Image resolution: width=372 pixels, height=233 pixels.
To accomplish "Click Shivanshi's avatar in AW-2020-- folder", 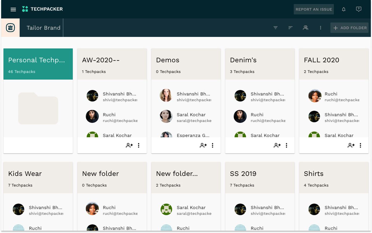I will 92,96.
